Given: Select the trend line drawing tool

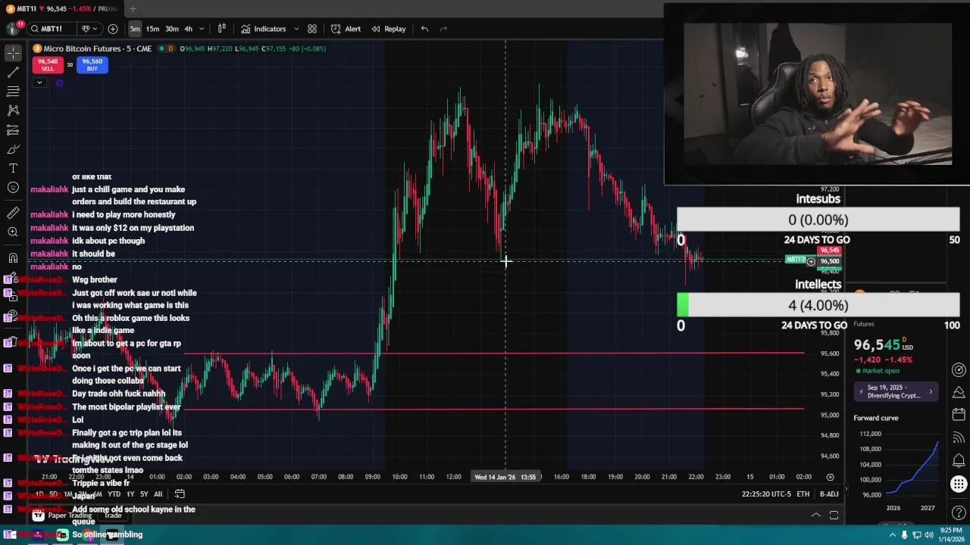Looking at the screenshot, I should click(x=13, y=72).
